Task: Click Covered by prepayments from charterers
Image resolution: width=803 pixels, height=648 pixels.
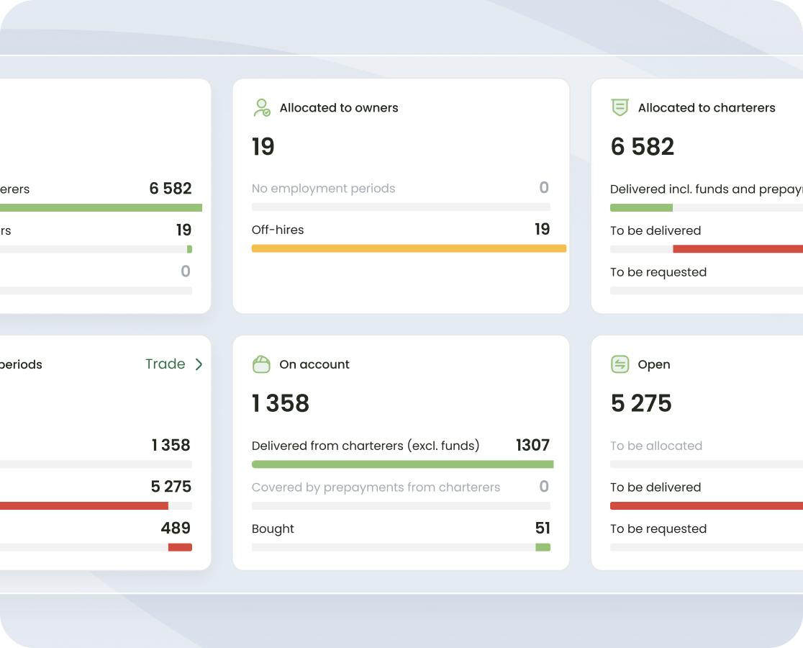Action: 376,487
